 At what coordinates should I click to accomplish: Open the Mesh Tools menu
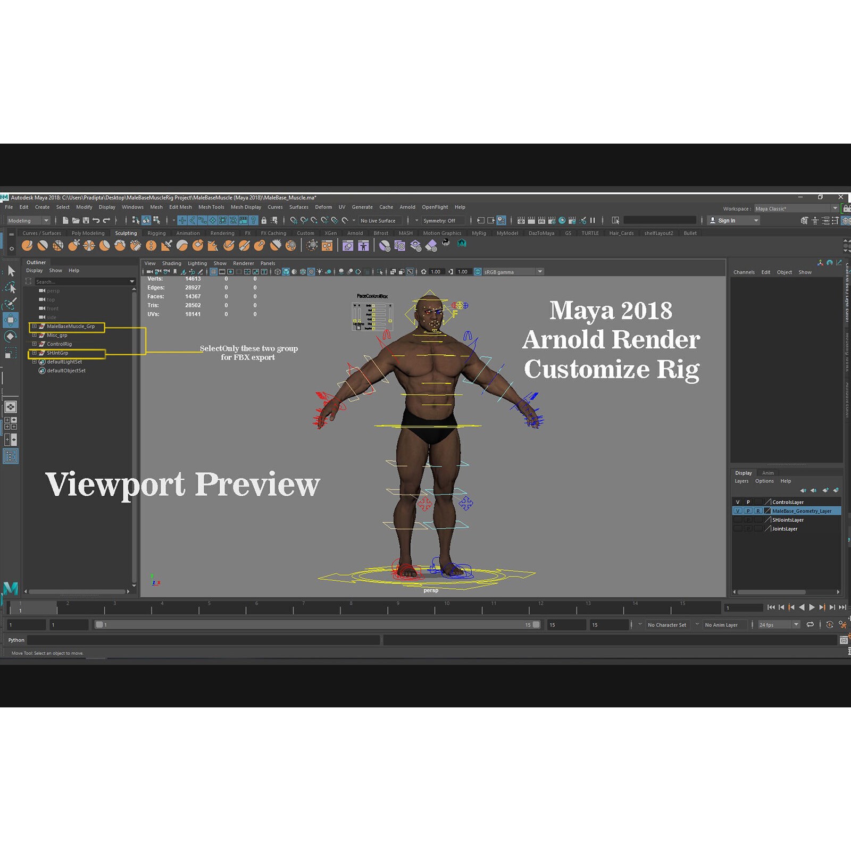point(211,207)
